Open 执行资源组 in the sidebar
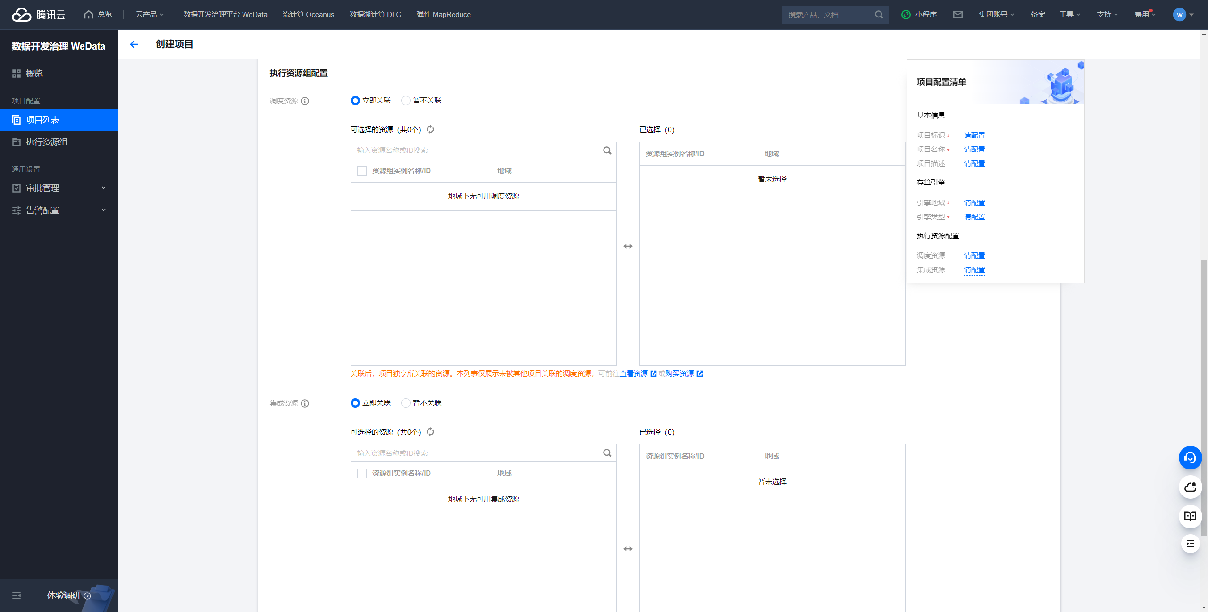This screenshot has width=1208, height=612. click(46, 142)
